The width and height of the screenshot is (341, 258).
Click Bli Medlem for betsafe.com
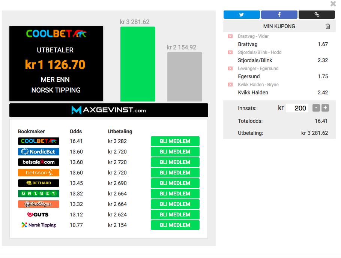coord(175,162)
